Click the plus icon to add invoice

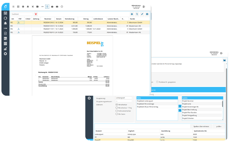point(132,14)
